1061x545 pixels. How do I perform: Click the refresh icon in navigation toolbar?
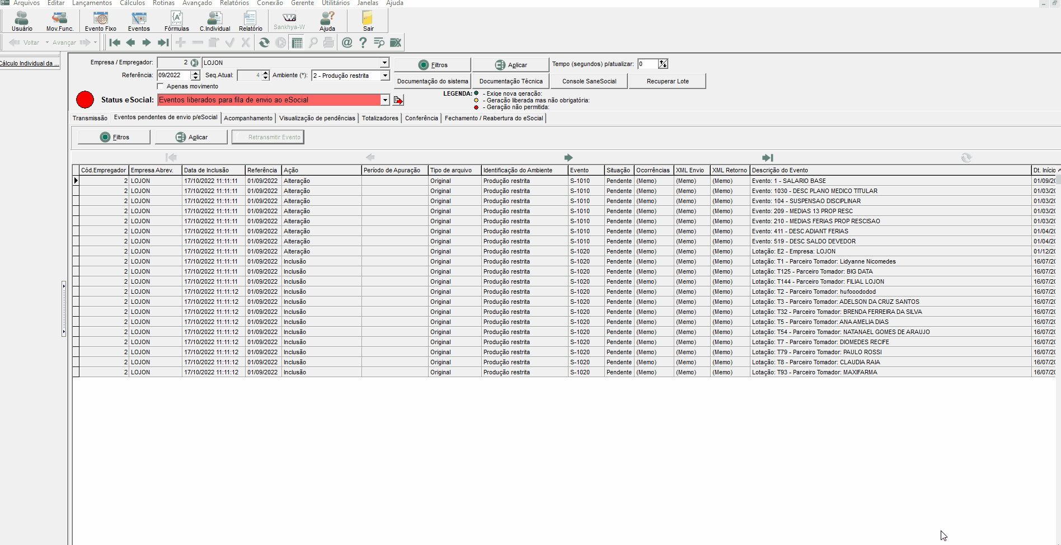pos(264,43)
